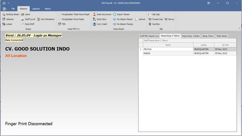The width and height of the screenshot is (242, 136).
Task: Open Data Libur
Action: click(x=99, y=19)
